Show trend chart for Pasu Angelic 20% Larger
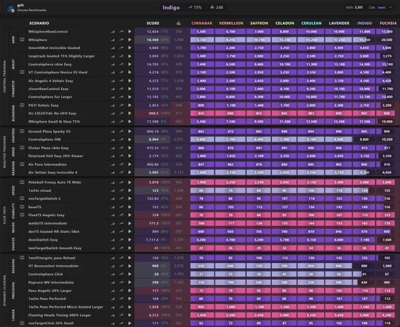 click(x=121, y=290)
